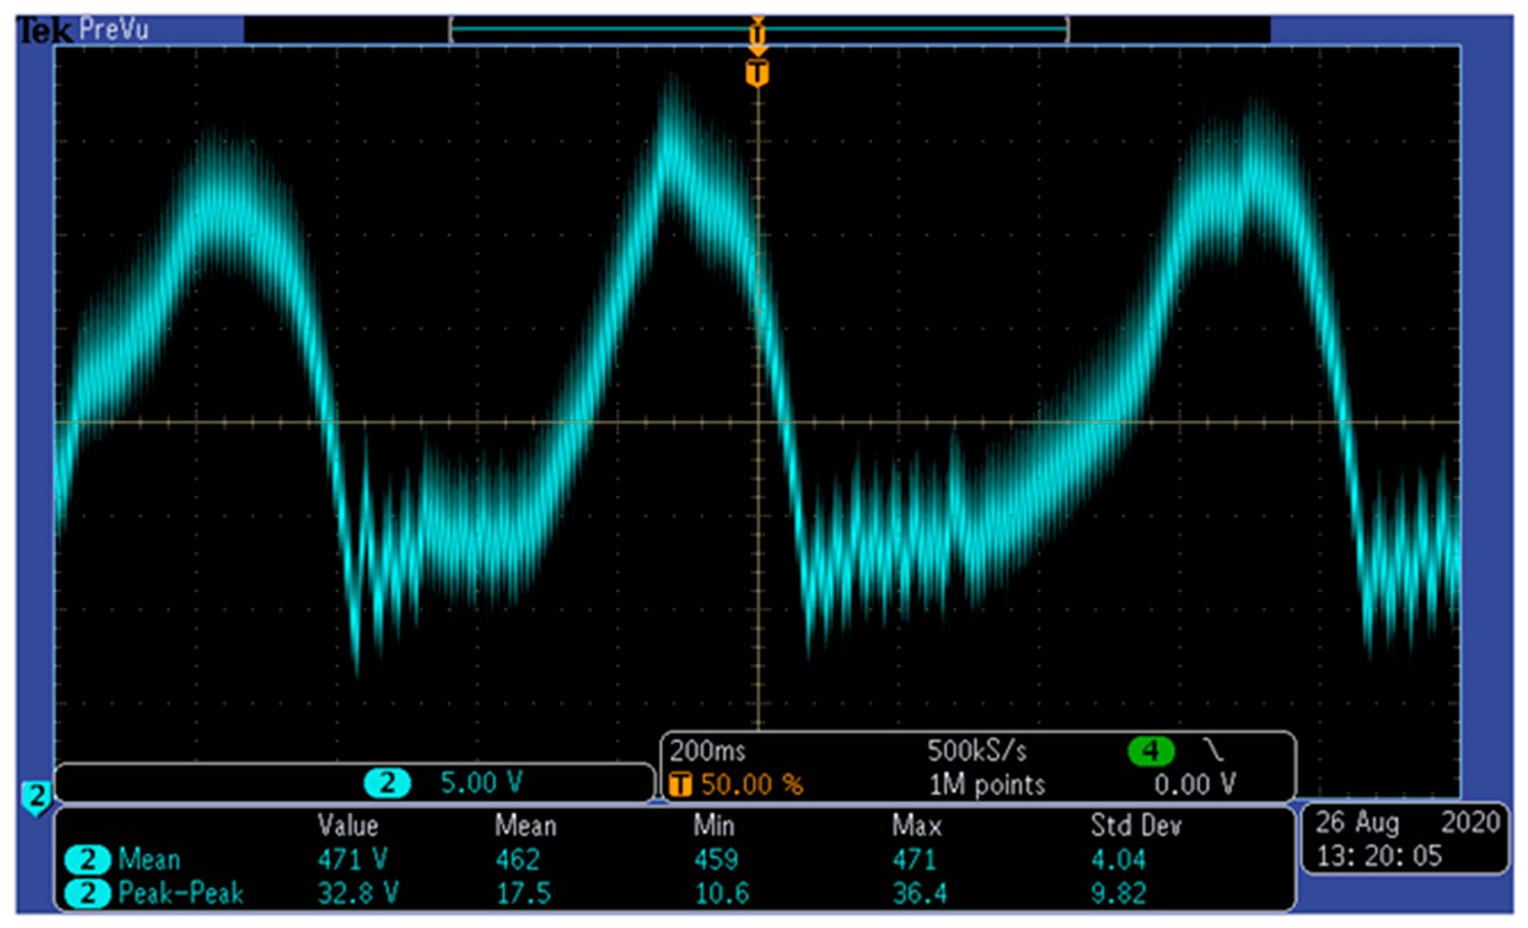Viewport: 1528px width, 928px height.
Task: Select channel 2 badge in Peak-Peak row
Action: (88, 894)
